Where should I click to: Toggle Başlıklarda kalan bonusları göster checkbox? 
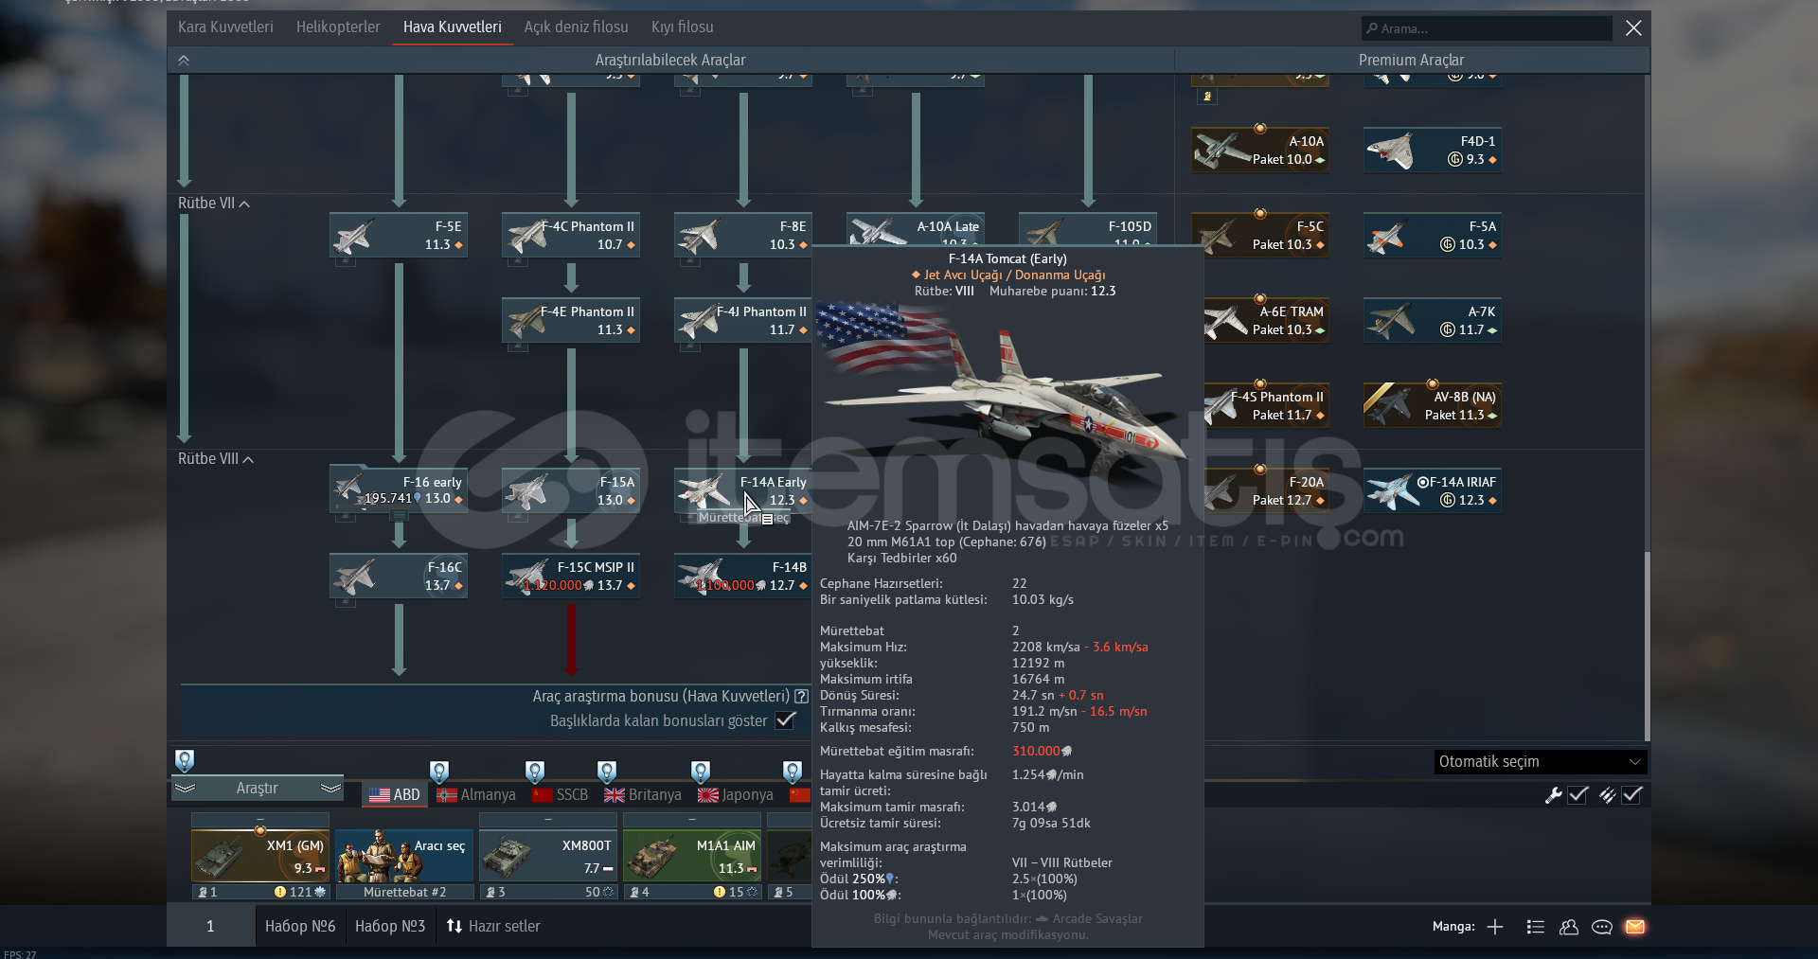(785, 720)
